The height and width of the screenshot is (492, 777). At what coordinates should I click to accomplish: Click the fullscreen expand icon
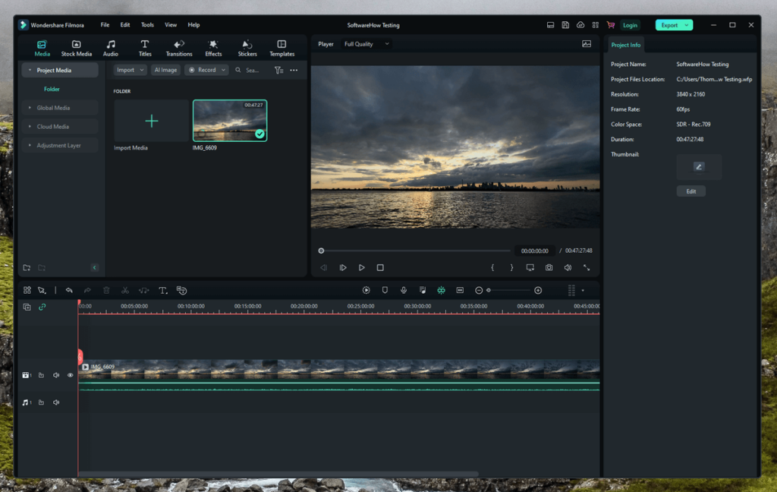587,268
